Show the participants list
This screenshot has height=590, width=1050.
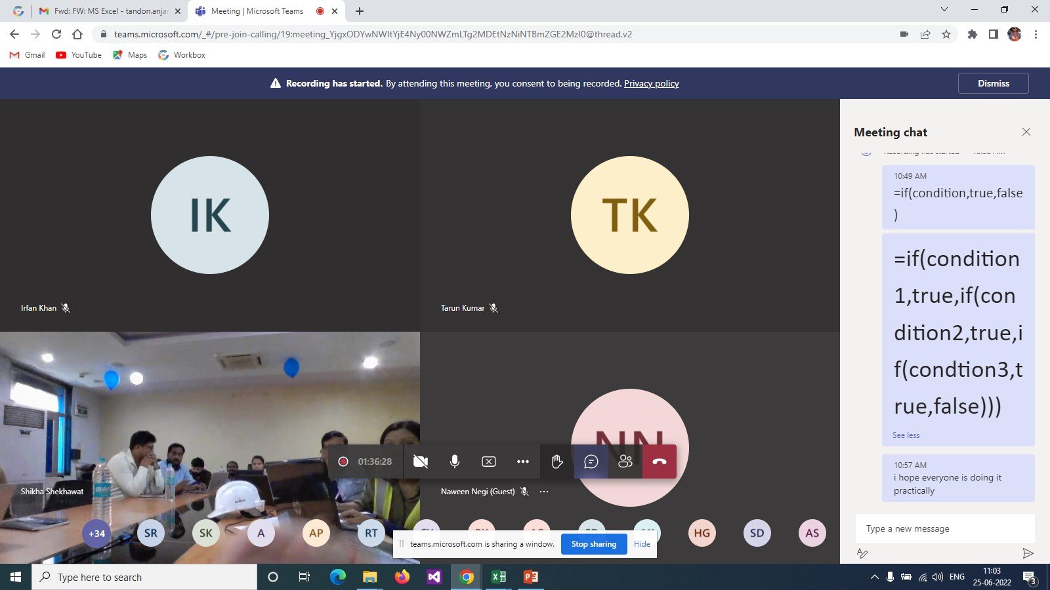click(625, 462)
